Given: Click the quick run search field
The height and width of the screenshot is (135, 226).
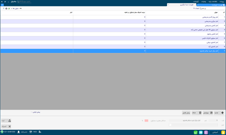Looking at the screenshot, I should 24,1.
